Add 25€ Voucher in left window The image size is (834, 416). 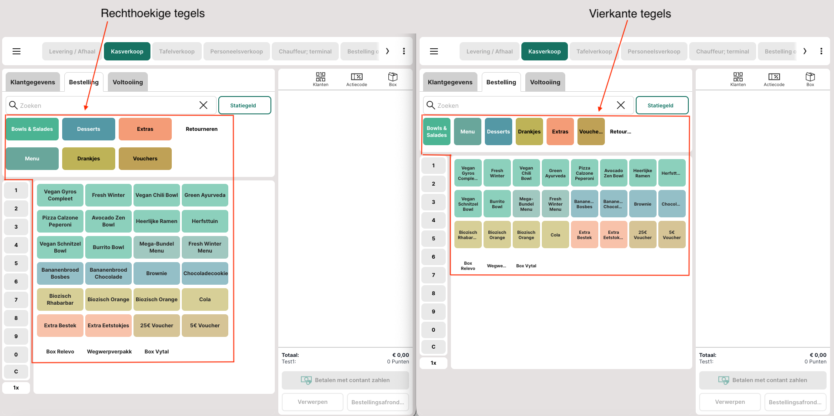[157, 326]
